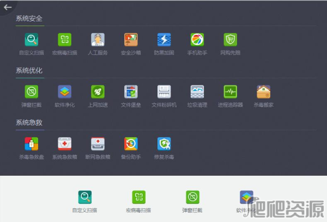
Task: Select the 系统安全 section heading
Action: (x=29, y=18)
